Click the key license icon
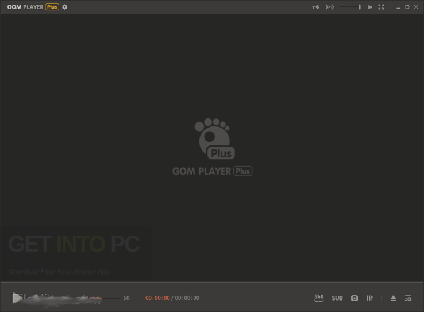This screenshot has width=424, height=312. (x=315, y=7)
